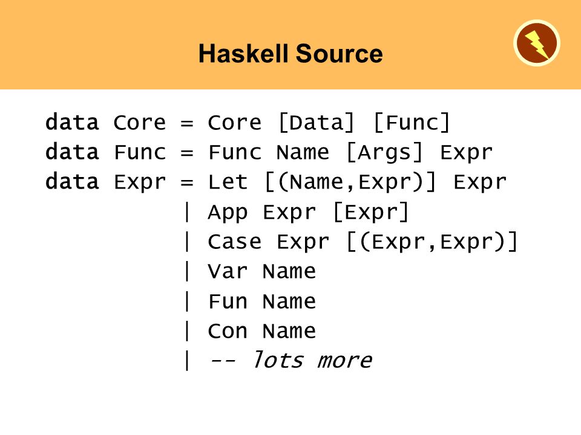Viewport: 581px width, 435px height.
Task: Click the '[(Name,Expr)]' list type
Action: coord(350,182)
